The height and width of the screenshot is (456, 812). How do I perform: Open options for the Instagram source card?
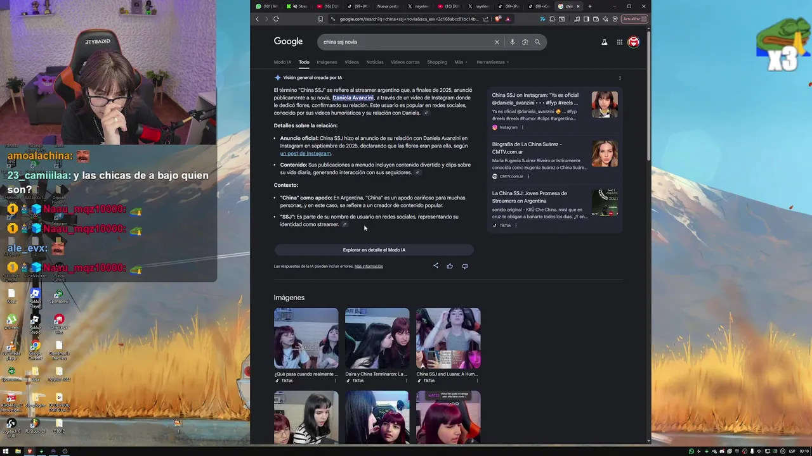click(x=523, y=127)
